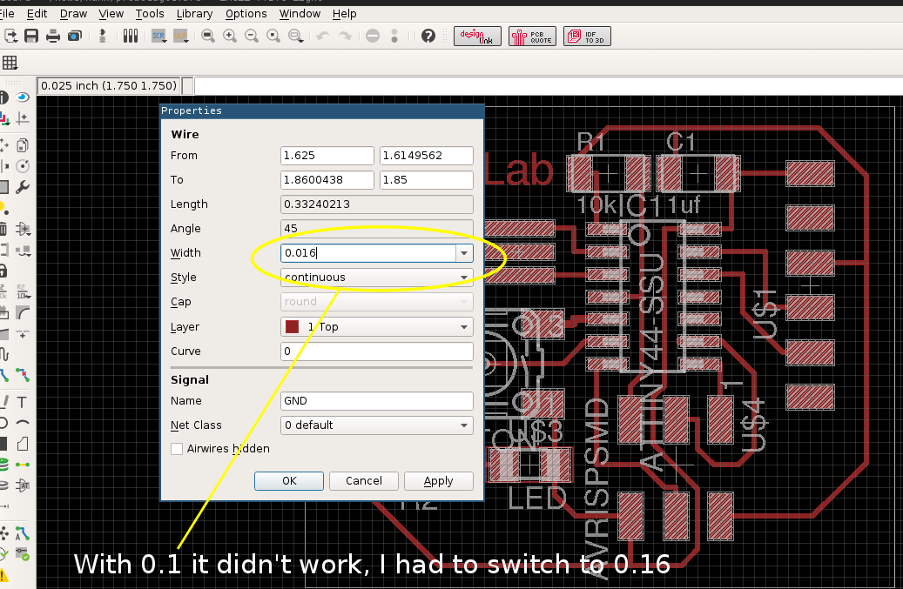Click the Width field showing 0.016
This screenshot has width=903, height=589.
[368, 253]
